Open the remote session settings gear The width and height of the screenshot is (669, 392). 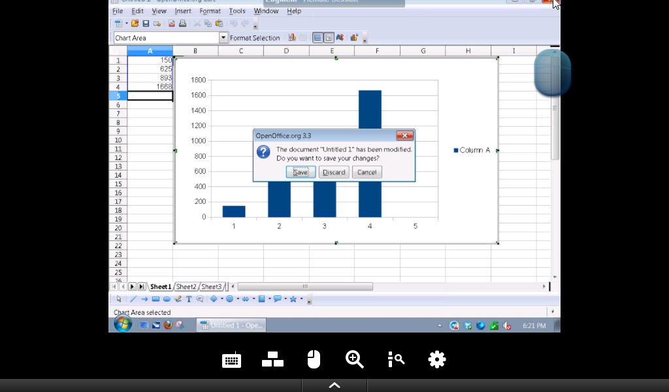(x=436, y=359)
